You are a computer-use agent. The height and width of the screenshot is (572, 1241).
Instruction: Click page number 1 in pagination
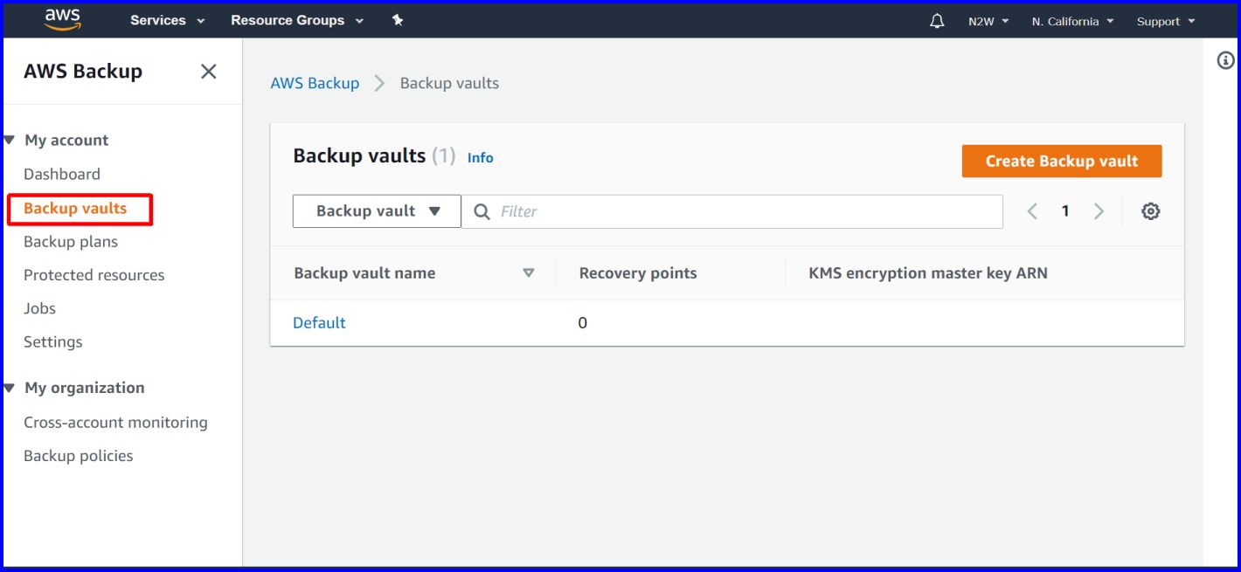[1065, 211]
